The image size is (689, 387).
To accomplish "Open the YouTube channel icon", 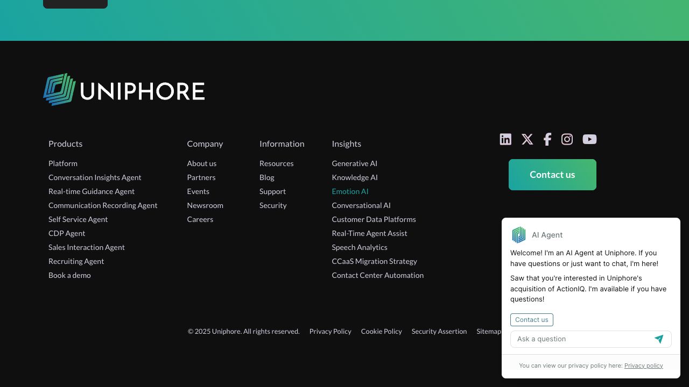I will (x=589, y=140).
